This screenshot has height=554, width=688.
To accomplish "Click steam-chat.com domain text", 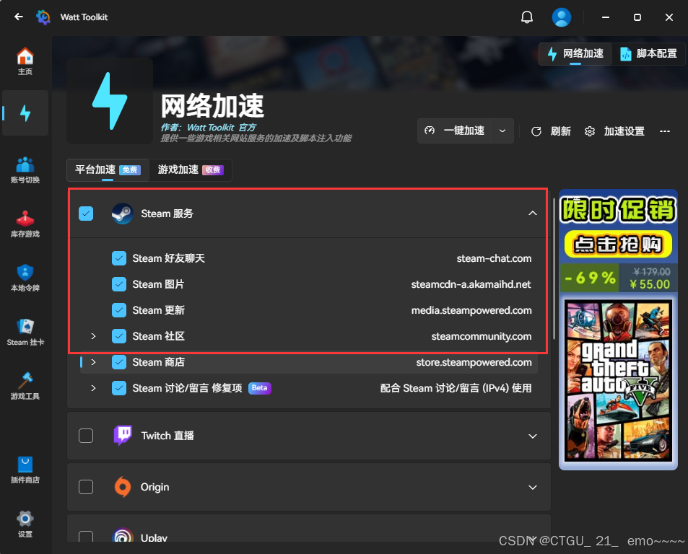I will (x=494, y=258).
